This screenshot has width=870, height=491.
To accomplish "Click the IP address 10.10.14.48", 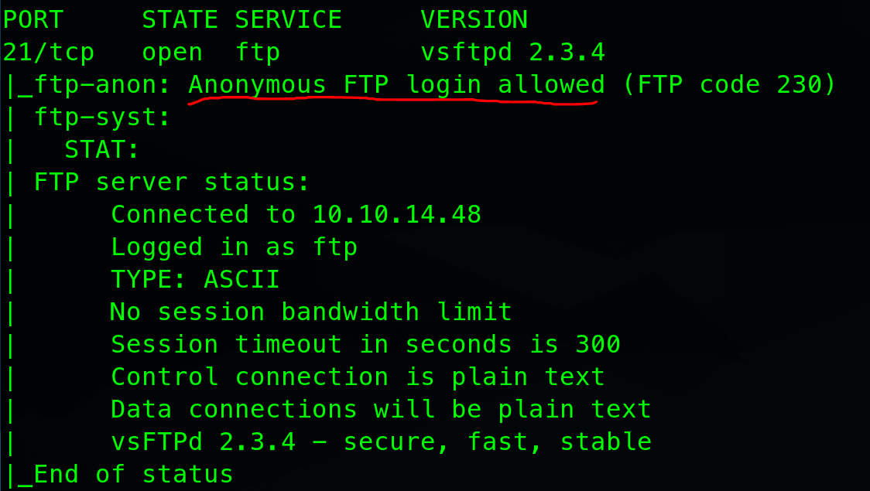I will point(396,215).
